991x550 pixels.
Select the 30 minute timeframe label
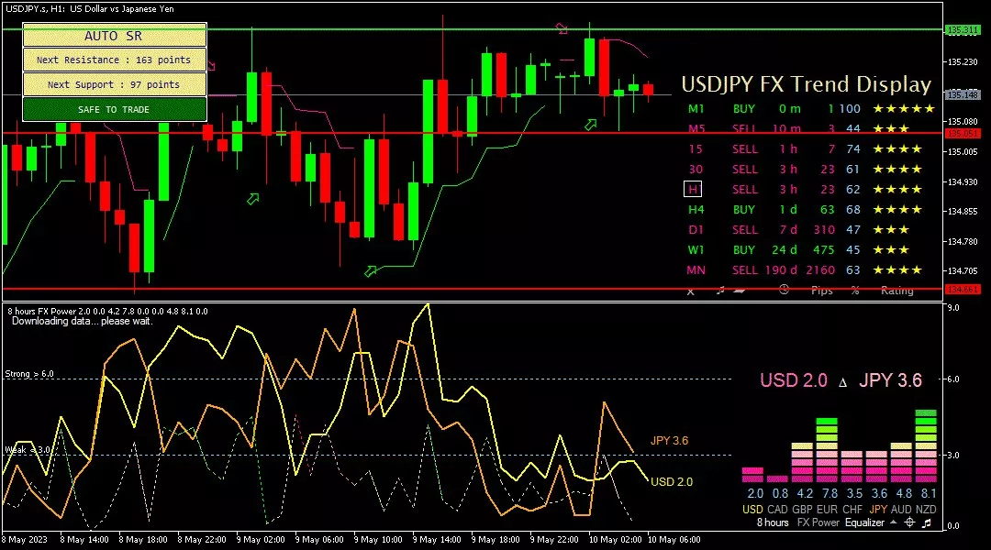tap(696, 170)
